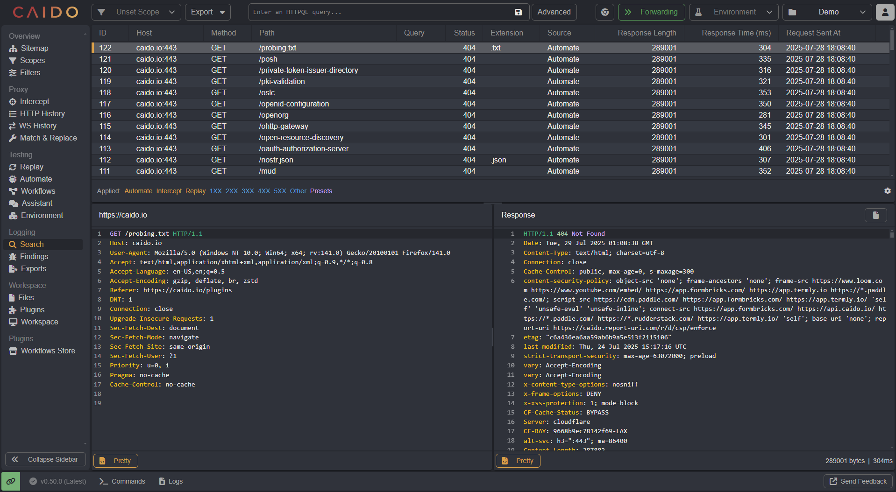Click the Advanced button
Screen dimensions: 896x492
point(554,12)
